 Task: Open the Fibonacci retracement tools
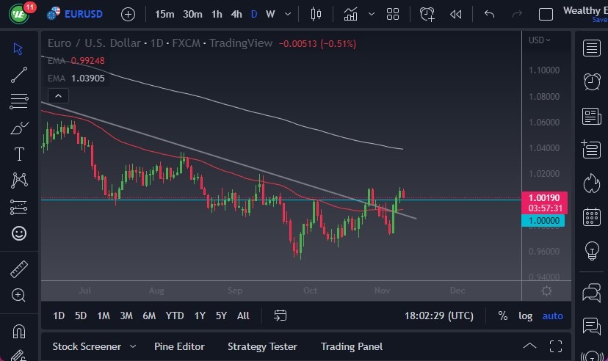point(18,101)
